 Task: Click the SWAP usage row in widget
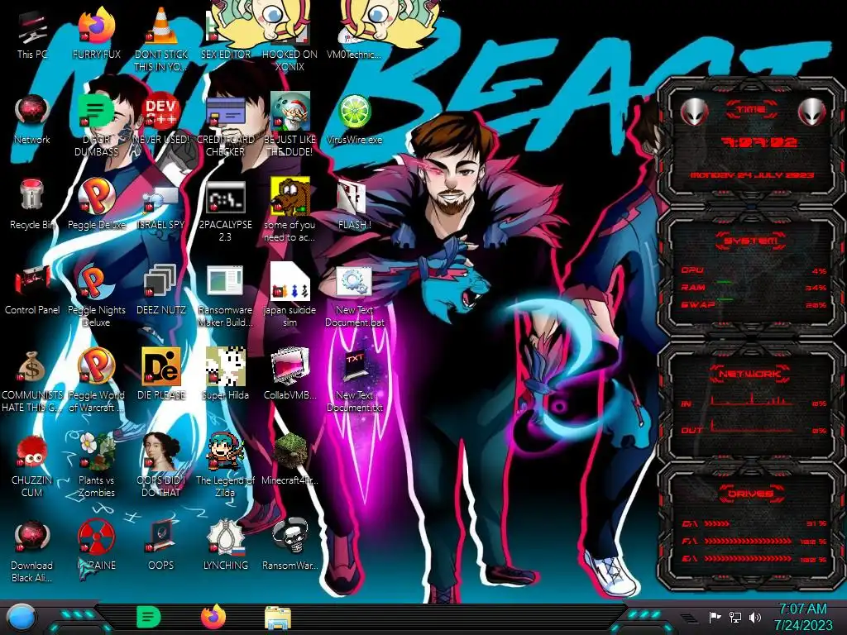[754, 304]
